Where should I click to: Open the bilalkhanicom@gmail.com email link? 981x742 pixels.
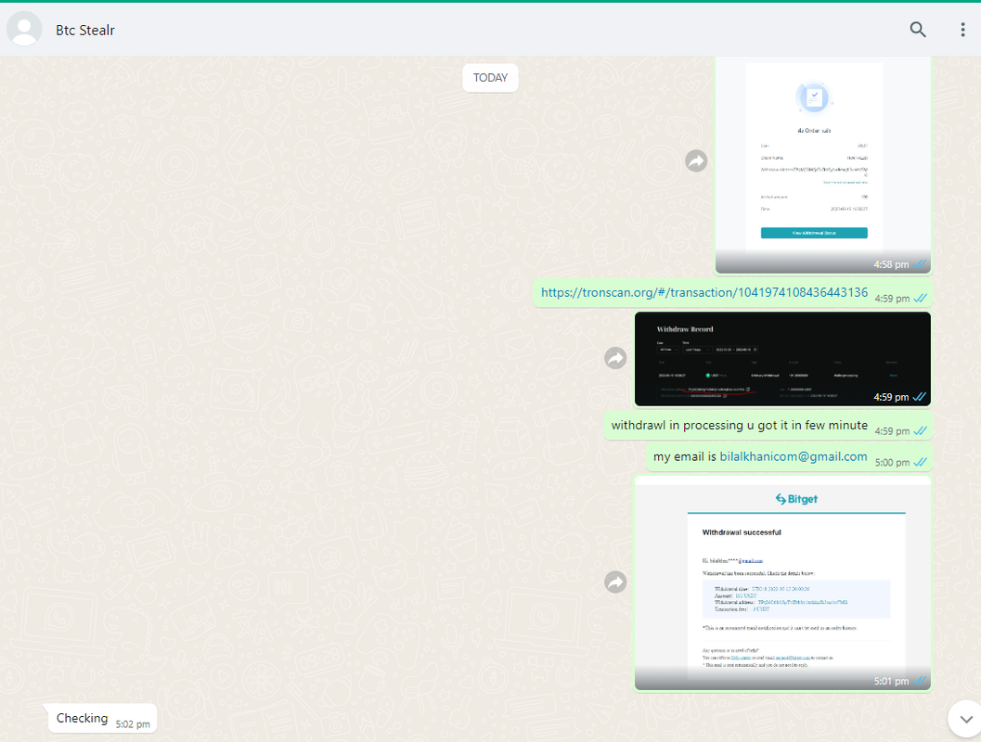794,457
